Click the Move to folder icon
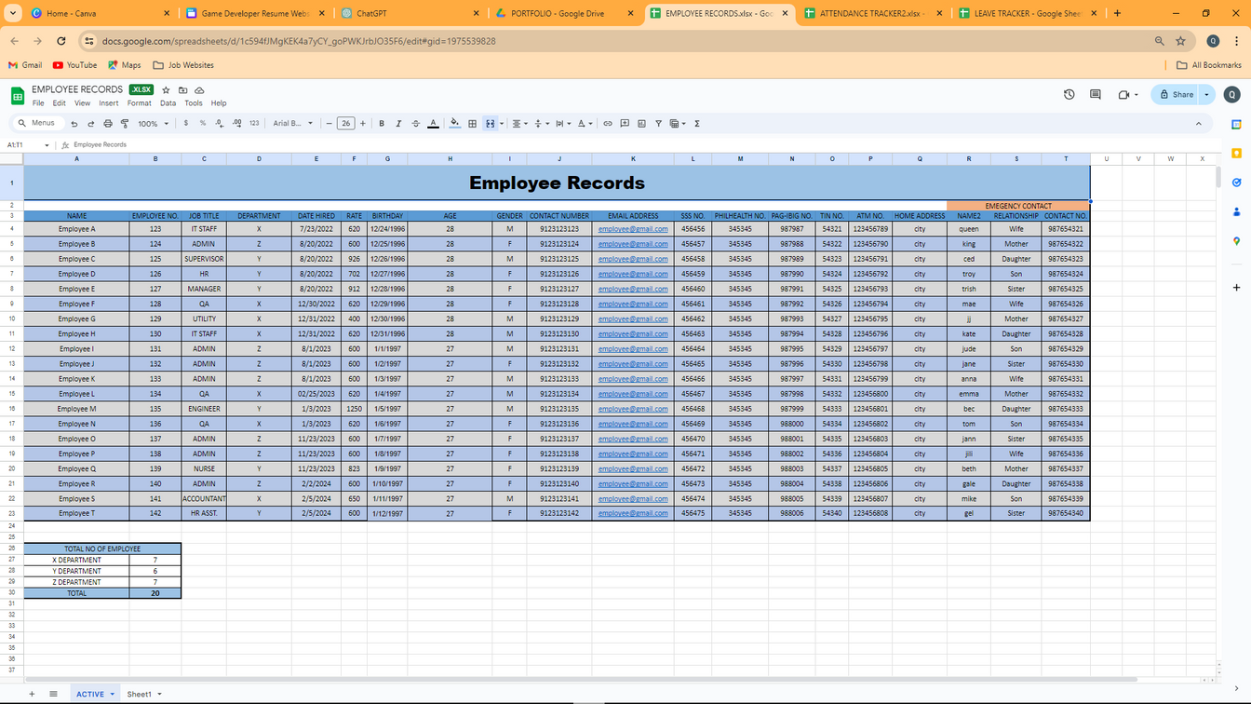 [x=182, y=90]
